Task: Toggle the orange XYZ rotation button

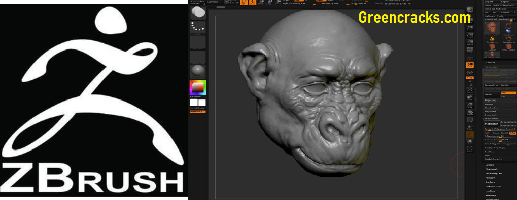Action: pos(470,78)
